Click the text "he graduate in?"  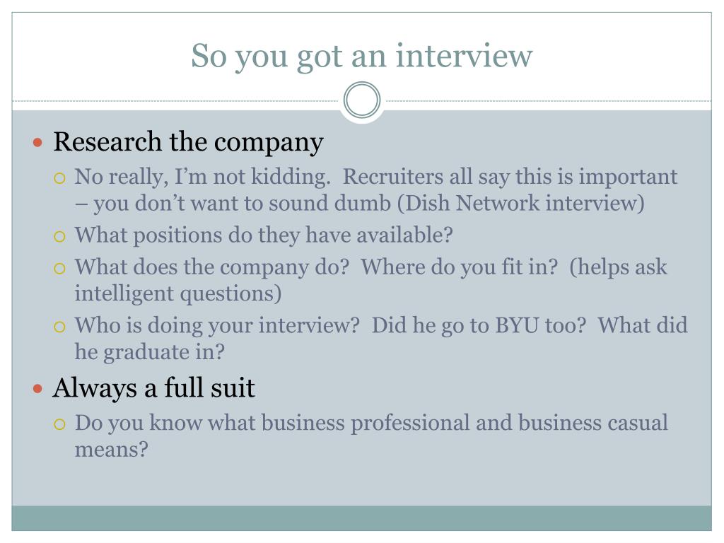(x=150, y=352)
